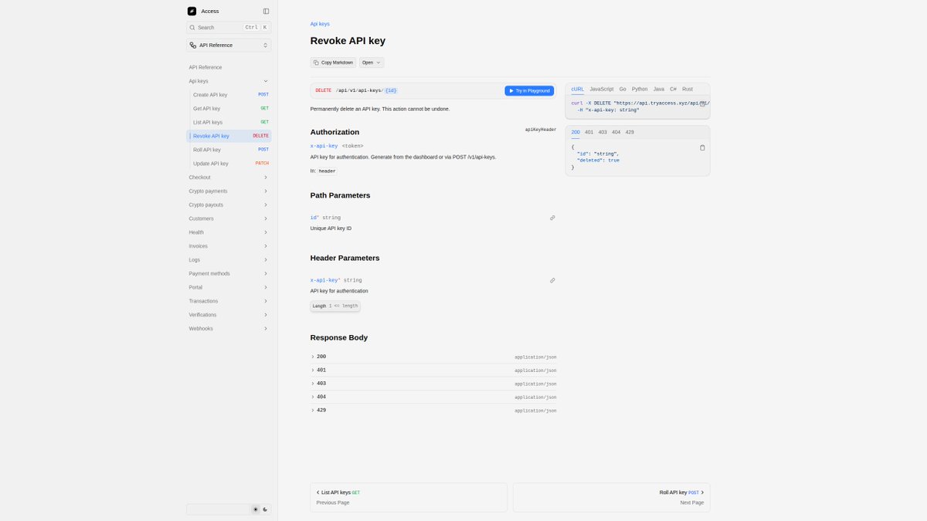Open Update API key page
This screenshot has height=521, width=927.
point(231,164)
